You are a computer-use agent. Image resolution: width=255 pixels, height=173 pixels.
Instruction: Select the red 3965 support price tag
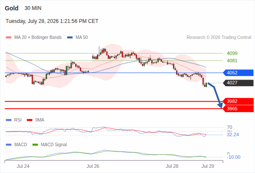pos(238,109)
